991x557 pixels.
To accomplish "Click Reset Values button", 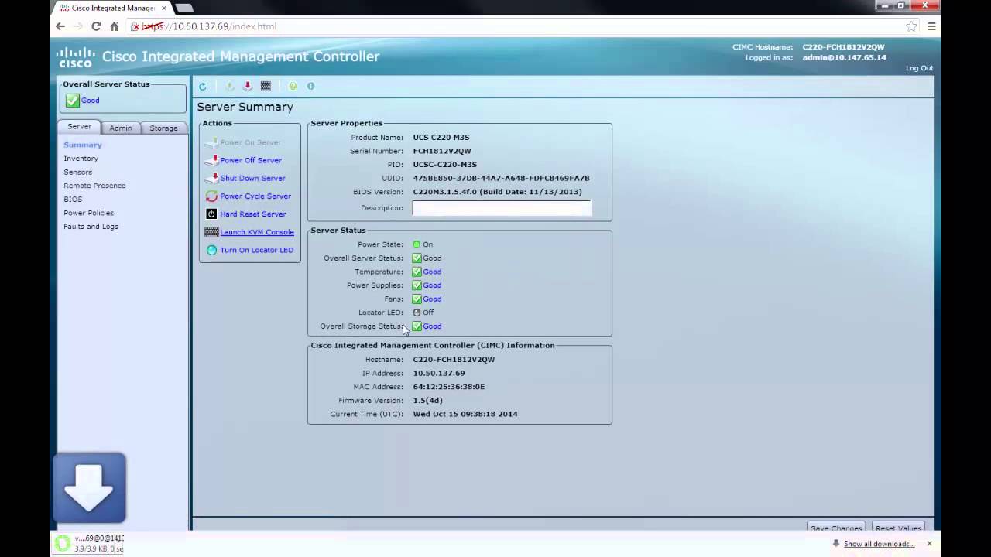I will click(x=898, y=527).
